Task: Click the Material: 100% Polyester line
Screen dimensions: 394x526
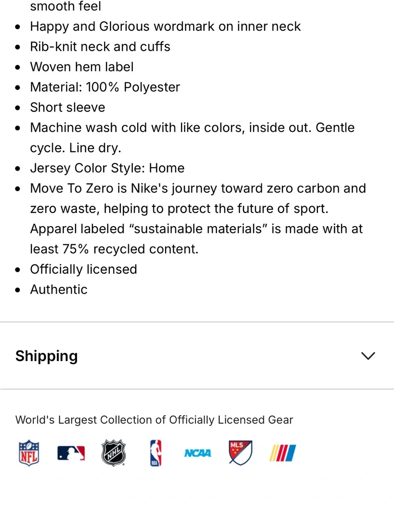Action: point(105,87)
